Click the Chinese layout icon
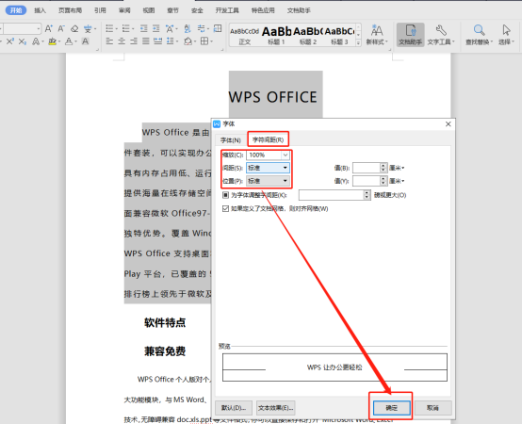 click(x=170, y=28)
